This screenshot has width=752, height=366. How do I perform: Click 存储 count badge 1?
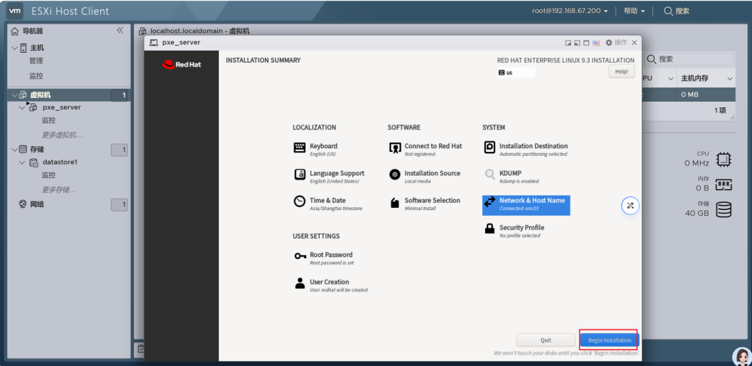pos(119,150)
